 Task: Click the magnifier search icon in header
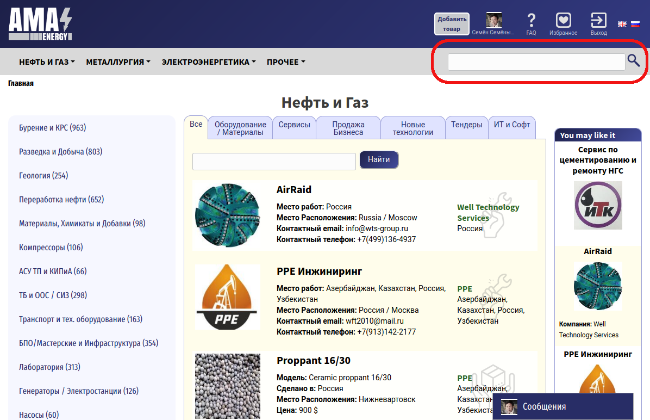pyautogui.click(x=633, y=60)
